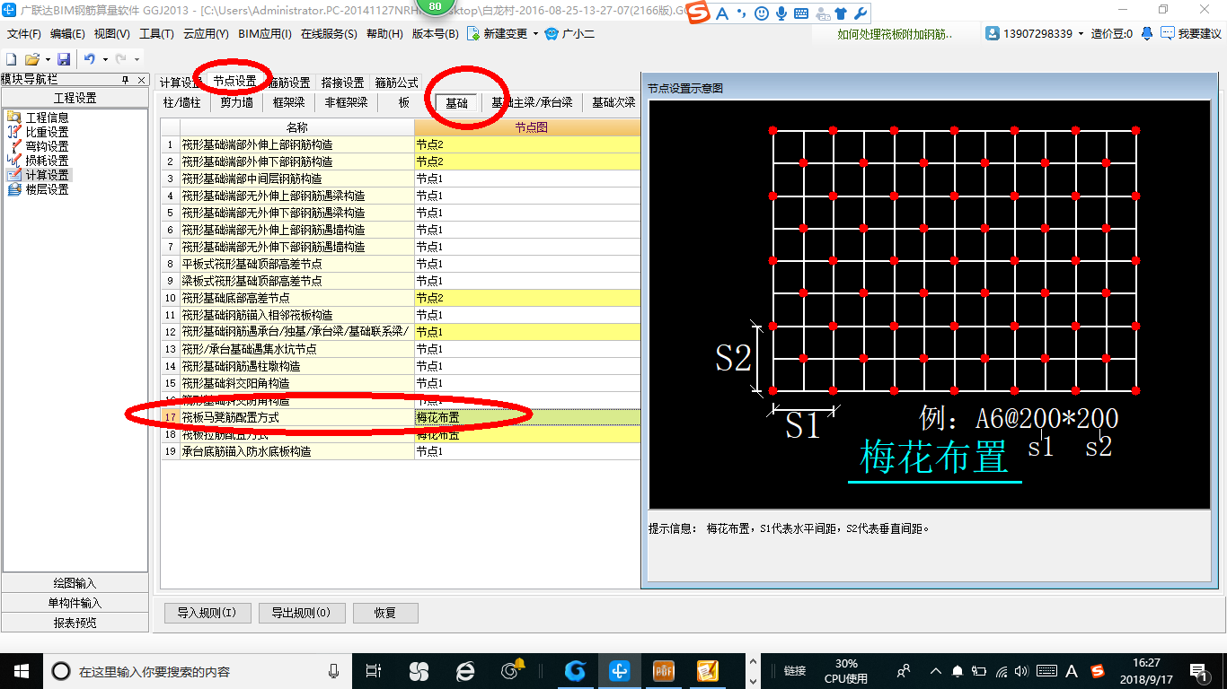Viewport: 1227px width, 689px height.
Task: Select 弯钩设置 in the navigation tree
Action: [x=47, y=146]
